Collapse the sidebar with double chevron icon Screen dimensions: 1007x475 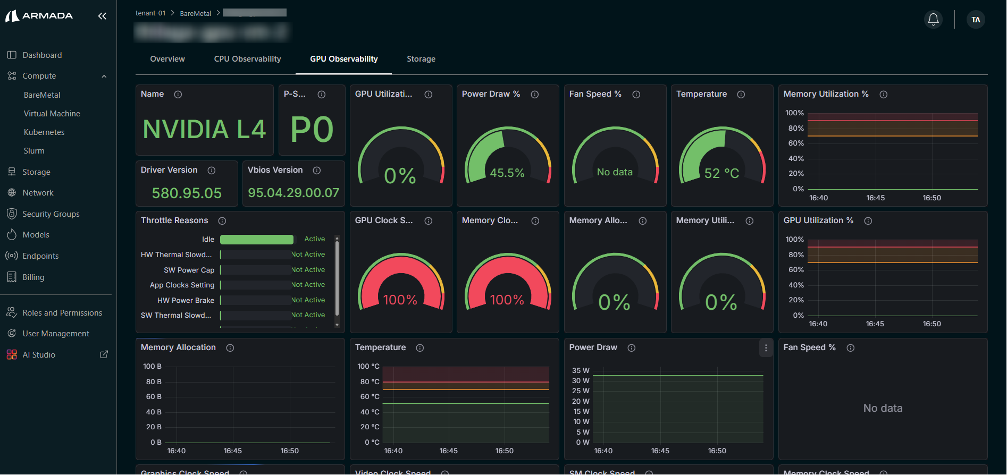tap(102, 16)
